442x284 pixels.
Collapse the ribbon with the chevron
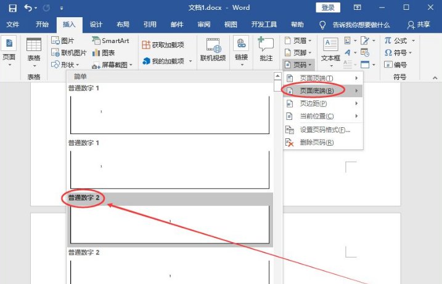(x=435, y=77)
